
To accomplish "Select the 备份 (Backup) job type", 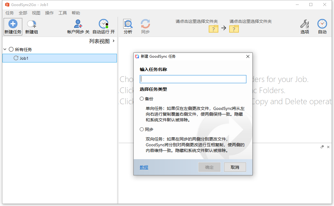I will [142, 98].
